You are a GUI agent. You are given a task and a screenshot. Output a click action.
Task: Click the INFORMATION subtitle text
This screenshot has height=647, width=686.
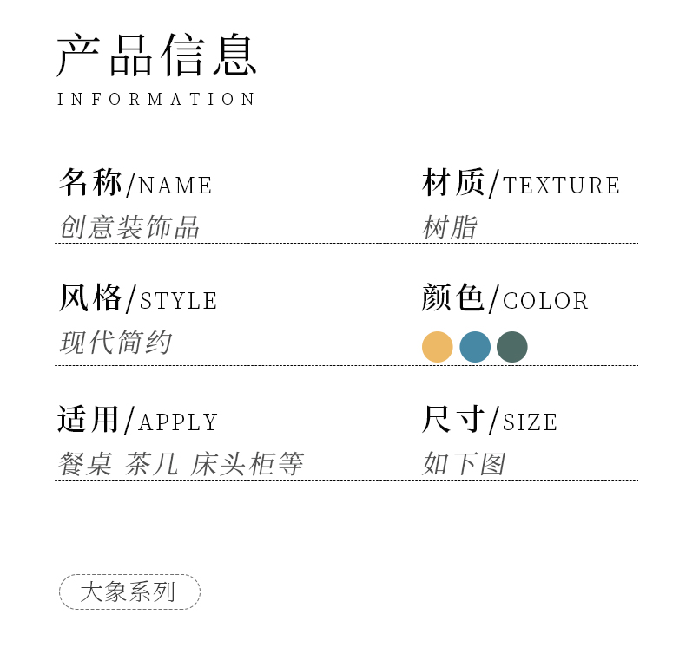click(156, 99)
